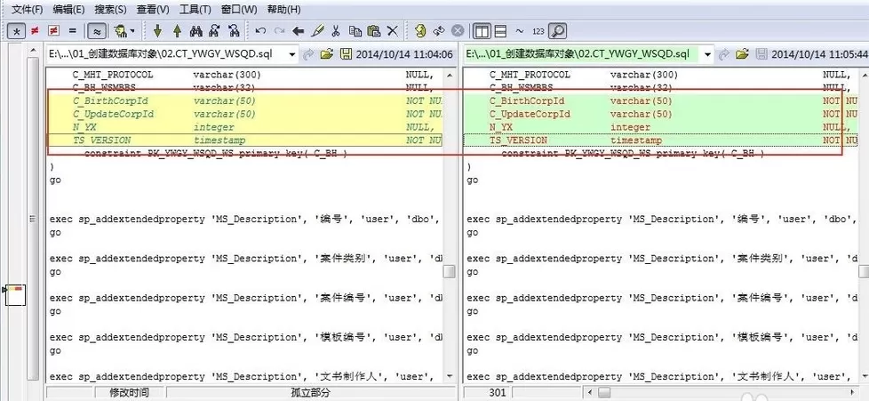This screenshot has height=401, width=869.
Task: Select TS_VERSION line in right pane
Action: click(659, 140)
